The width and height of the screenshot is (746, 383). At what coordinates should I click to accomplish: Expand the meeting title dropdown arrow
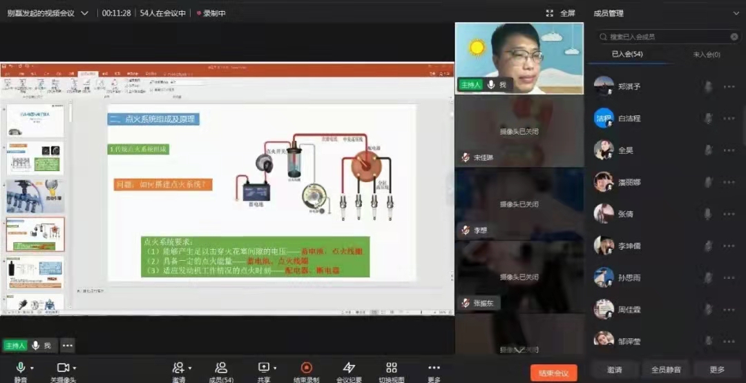(x=84, y=13)
